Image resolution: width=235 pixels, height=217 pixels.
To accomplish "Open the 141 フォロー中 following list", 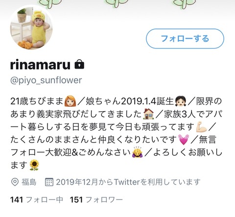I will 37,200.
